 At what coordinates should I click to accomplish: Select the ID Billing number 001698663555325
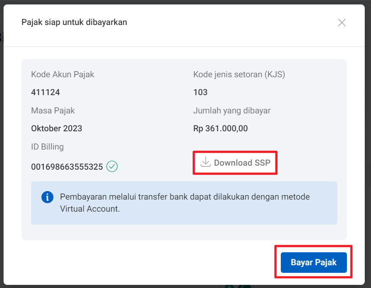coord(67,167)
